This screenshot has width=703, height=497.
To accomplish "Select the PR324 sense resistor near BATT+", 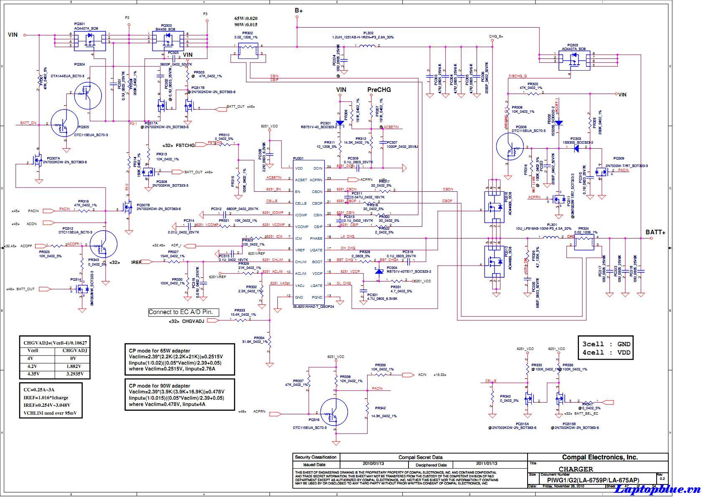I will (x=584, y=242).
